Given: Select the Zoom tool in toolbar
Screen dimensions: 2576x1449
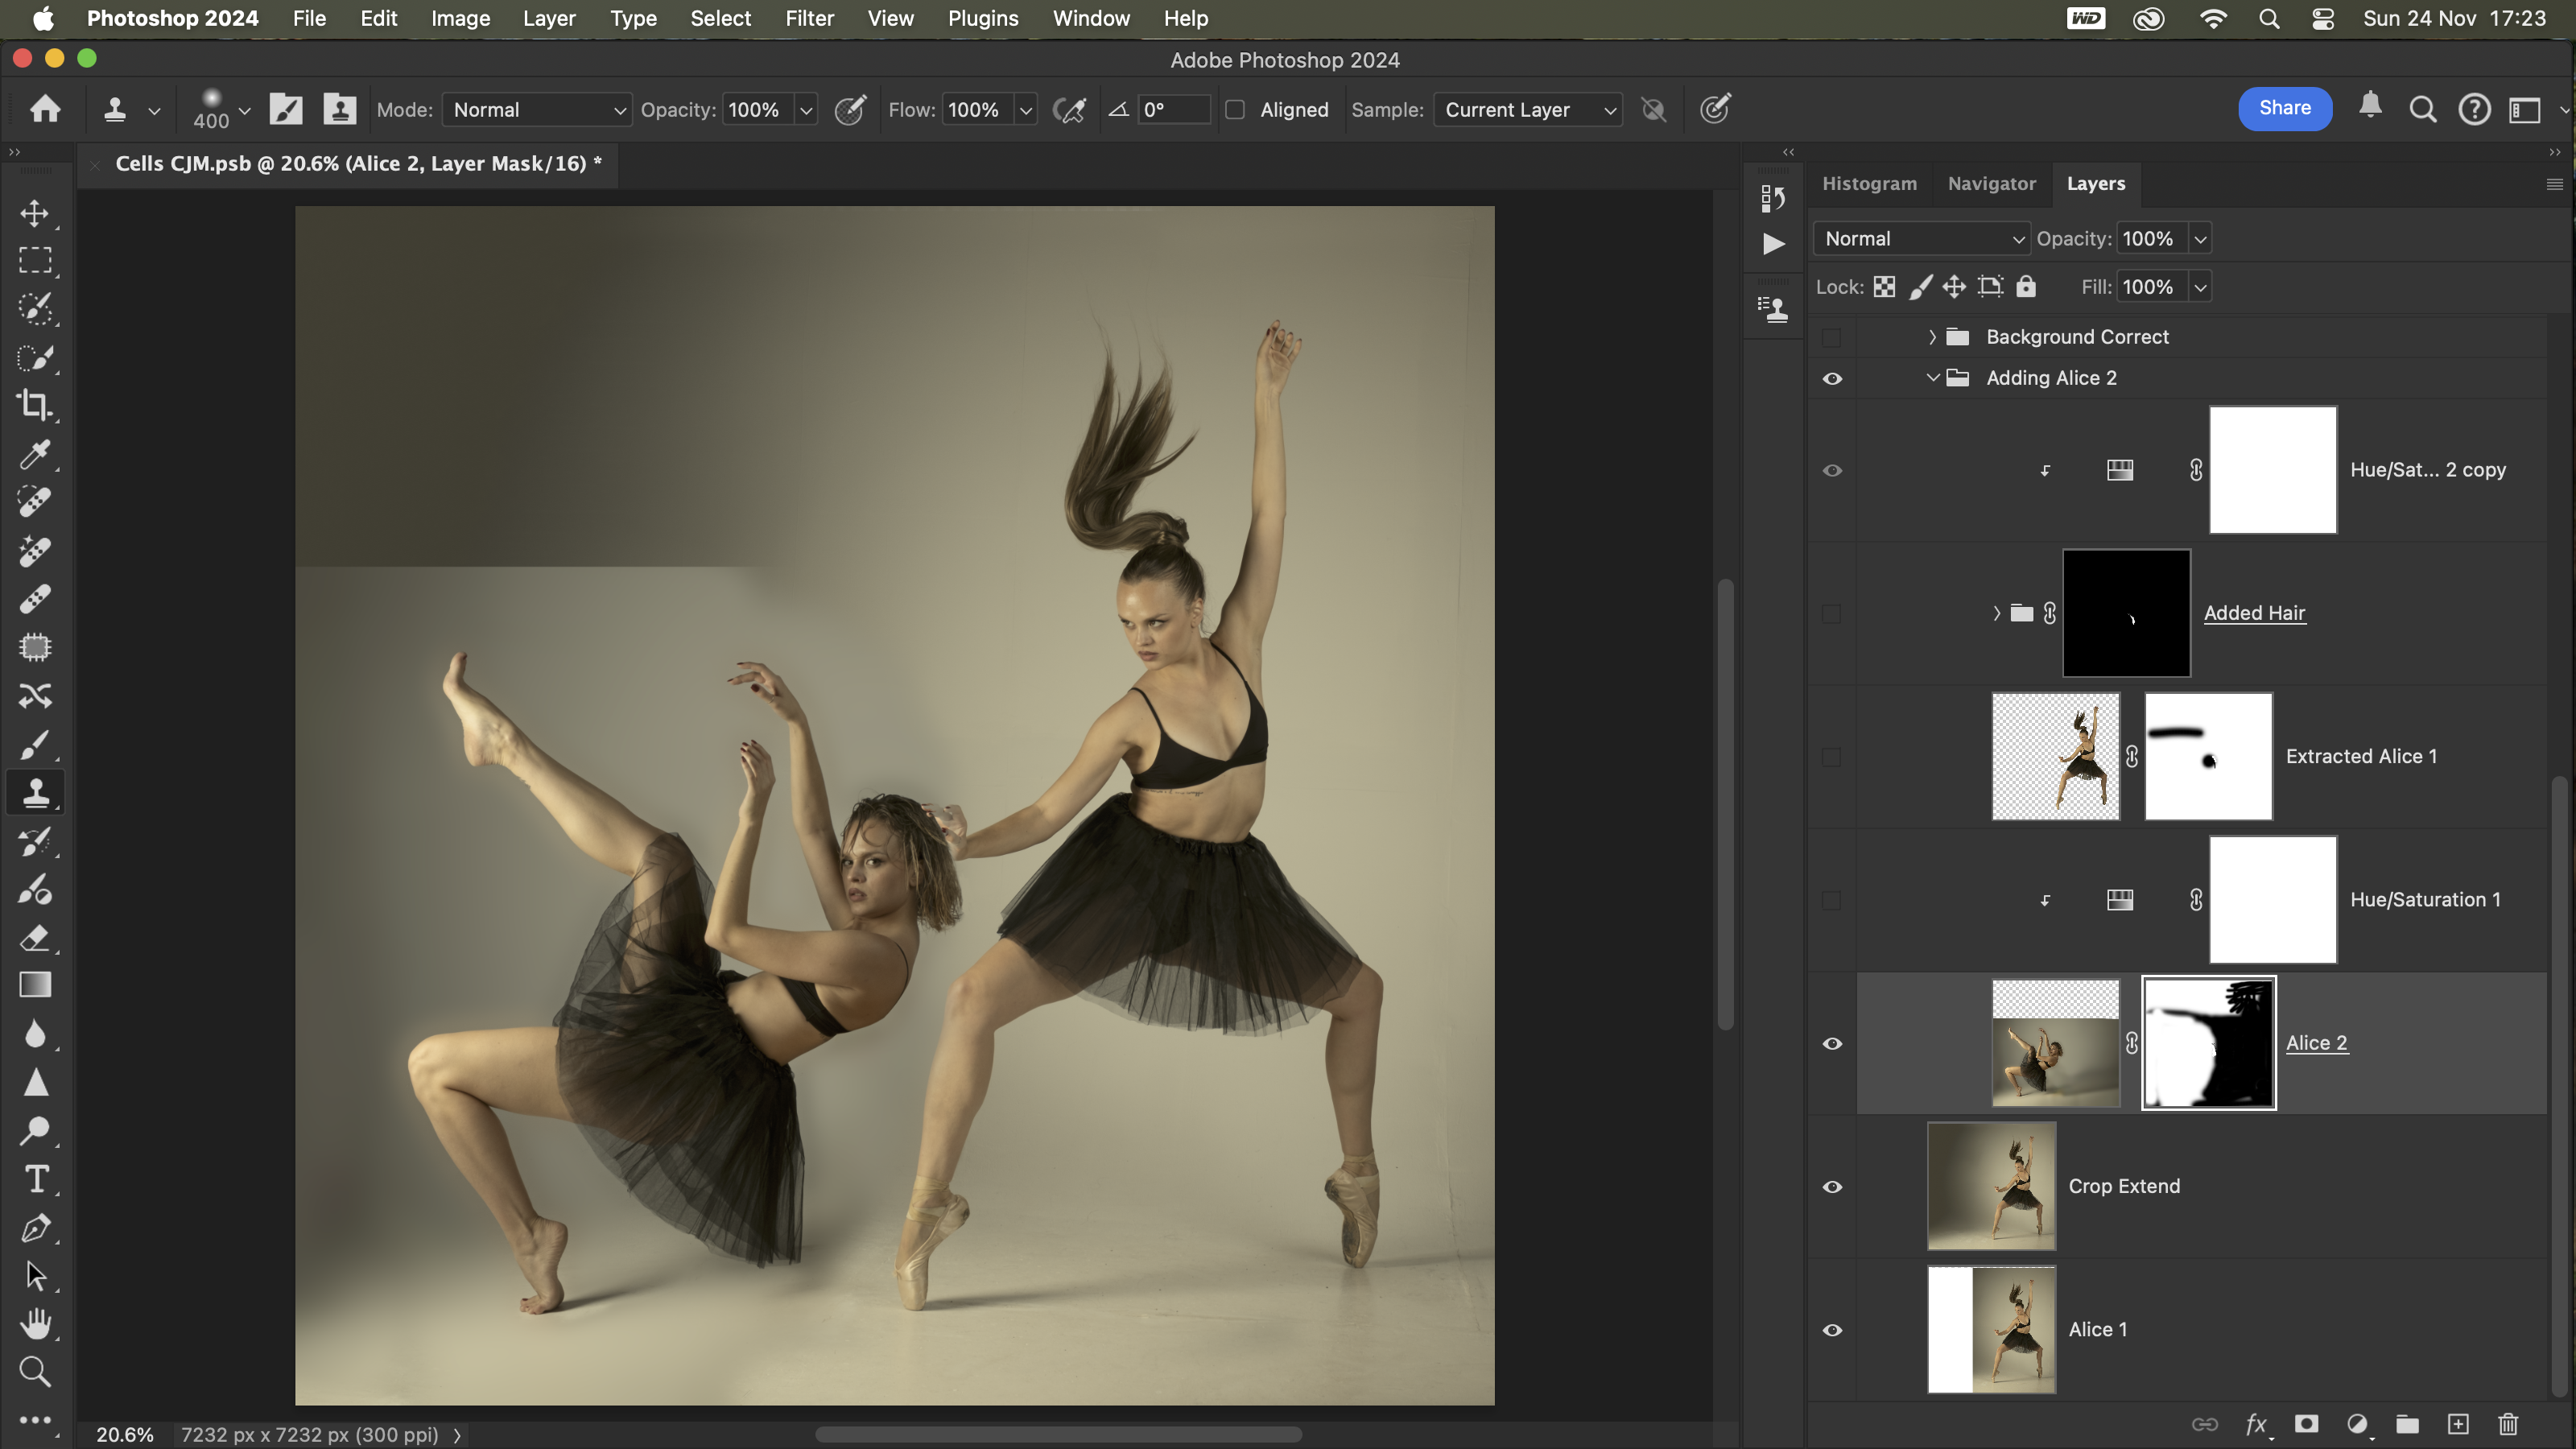Looking at the screenshot, I should point(34,1372).
